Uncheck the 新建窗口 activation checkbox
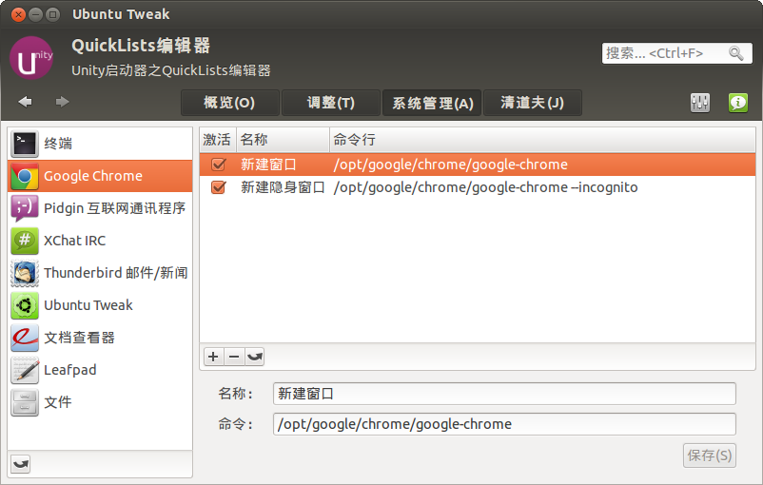The image size is (763, 485). (x=219, y=165)
